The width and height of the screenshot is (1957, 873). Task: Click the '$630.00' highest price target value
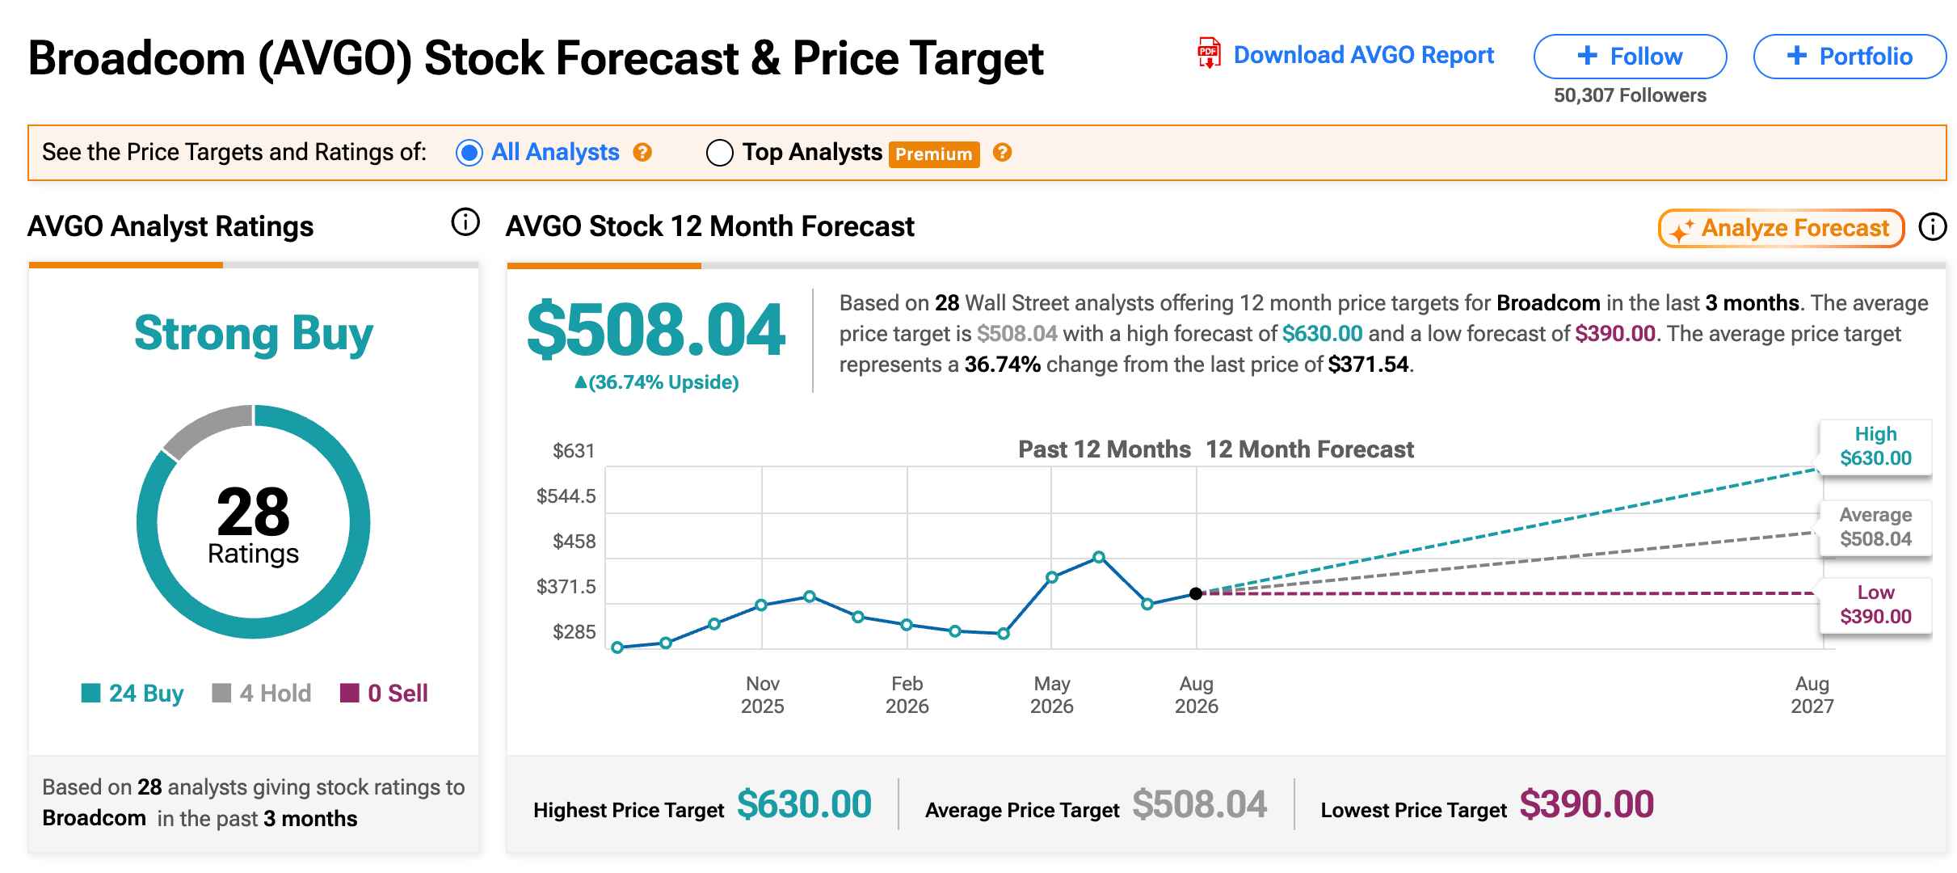804,805
